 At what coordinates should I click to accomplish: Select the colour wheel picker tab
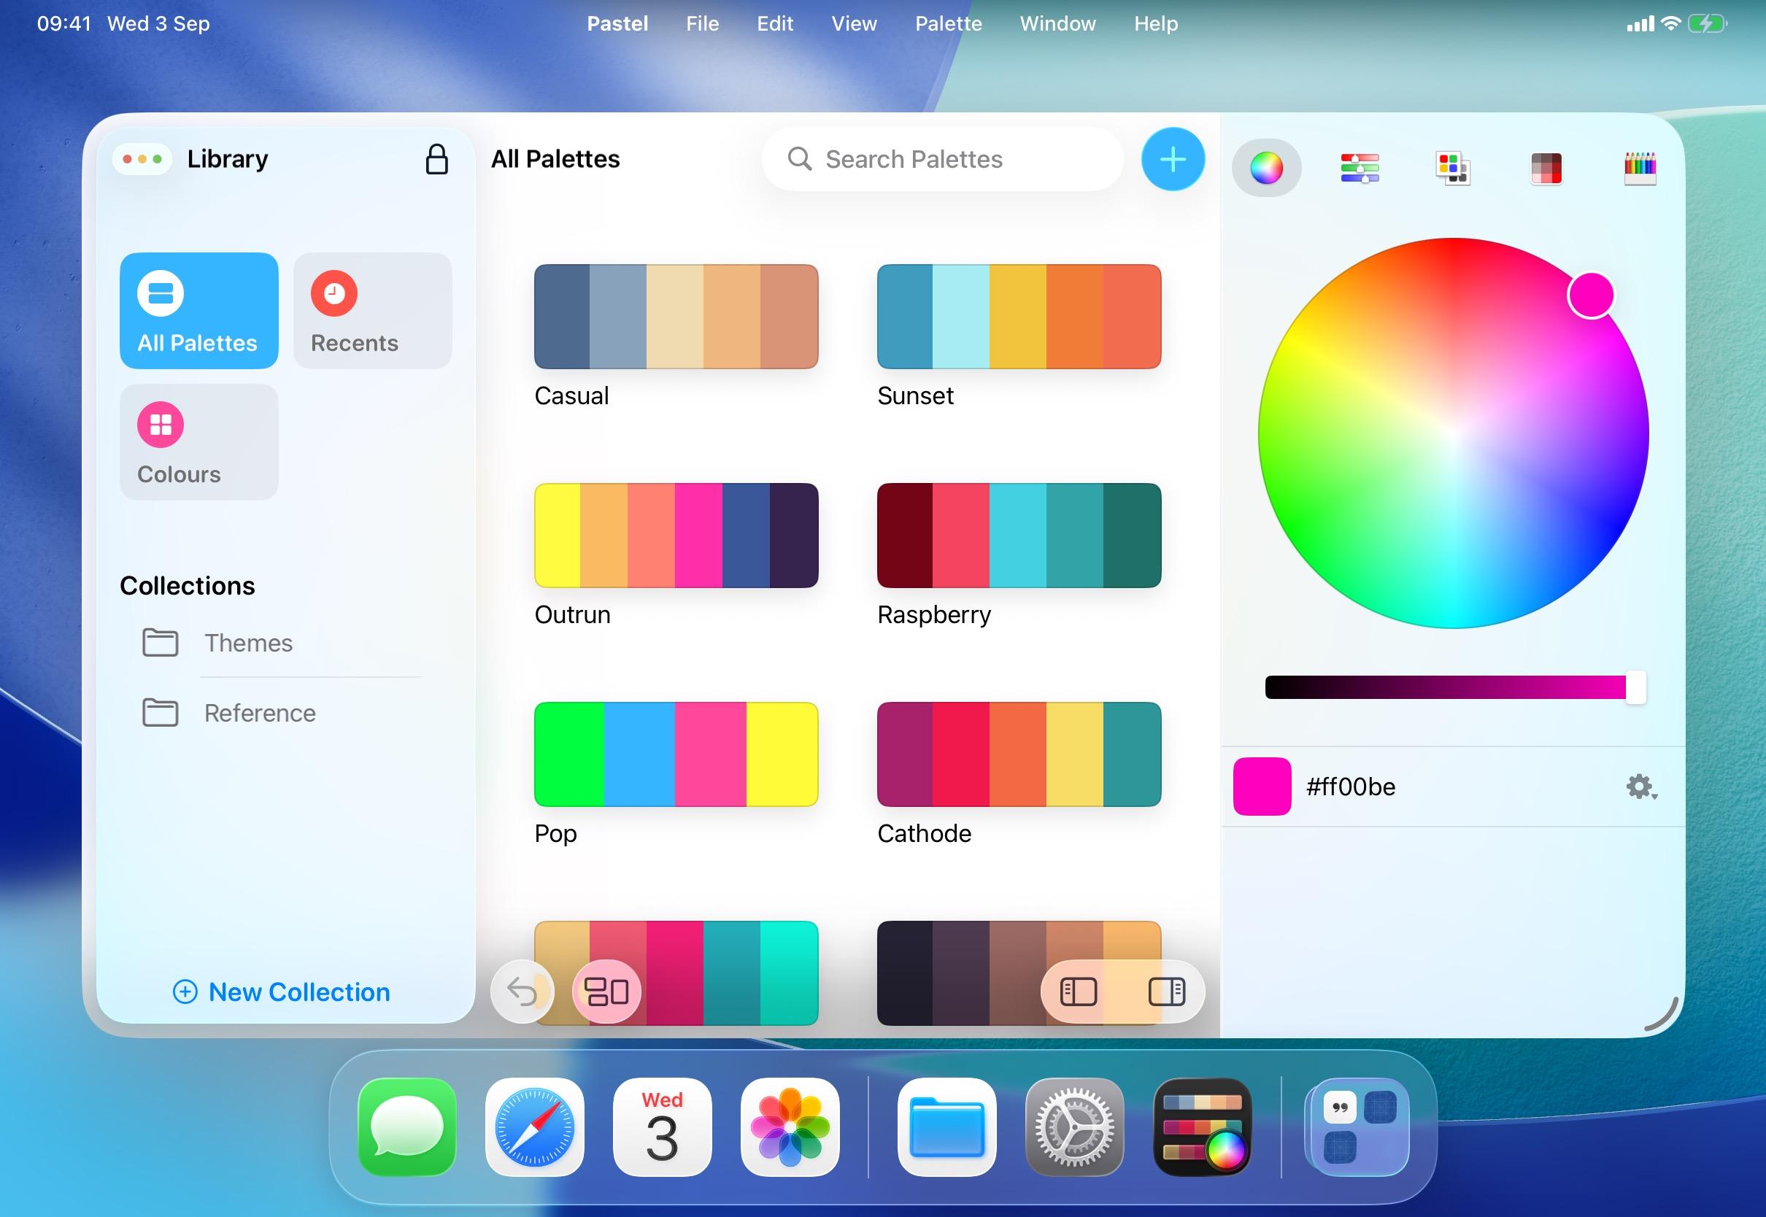click(1266, 168)
